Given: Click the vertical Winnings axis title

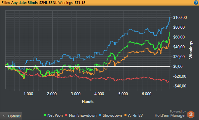Looking at the screenshot, I should click(191, 50).
